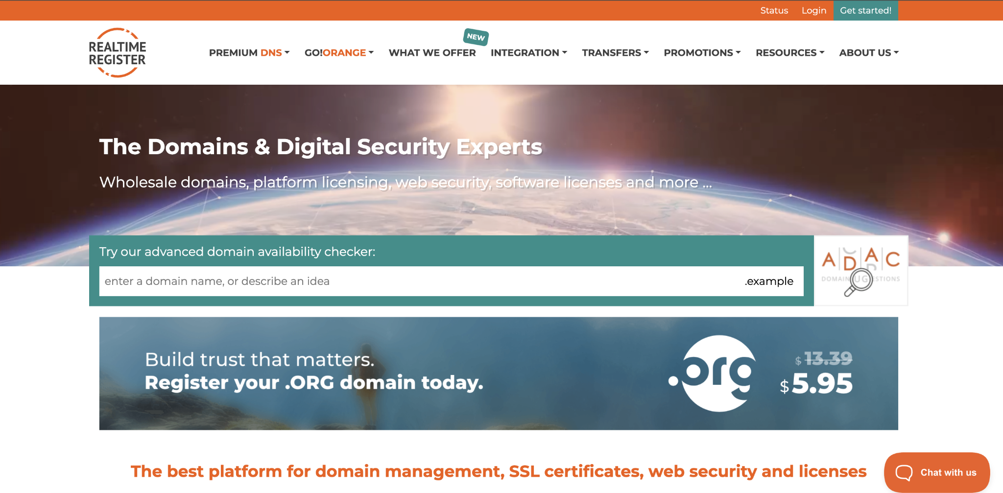Expand the Integration menu
This screenshot has height=493, width=1003.
(x=528, y=52)
